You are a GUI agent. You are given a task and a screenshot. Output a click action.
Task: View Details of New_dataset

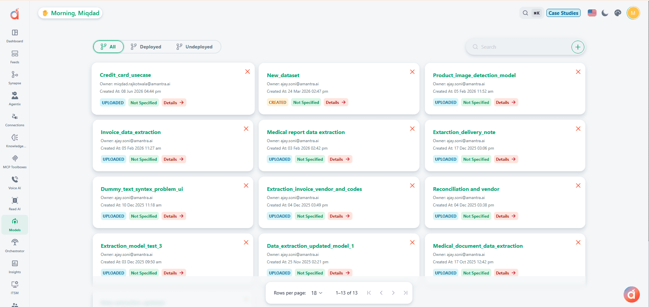pos(336,102)
